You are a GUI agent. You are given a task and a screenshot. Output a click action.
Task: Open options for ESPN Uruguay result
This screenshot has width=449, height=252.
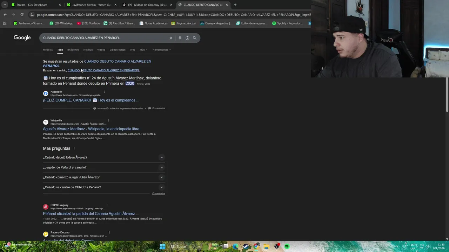click(107, 205)
